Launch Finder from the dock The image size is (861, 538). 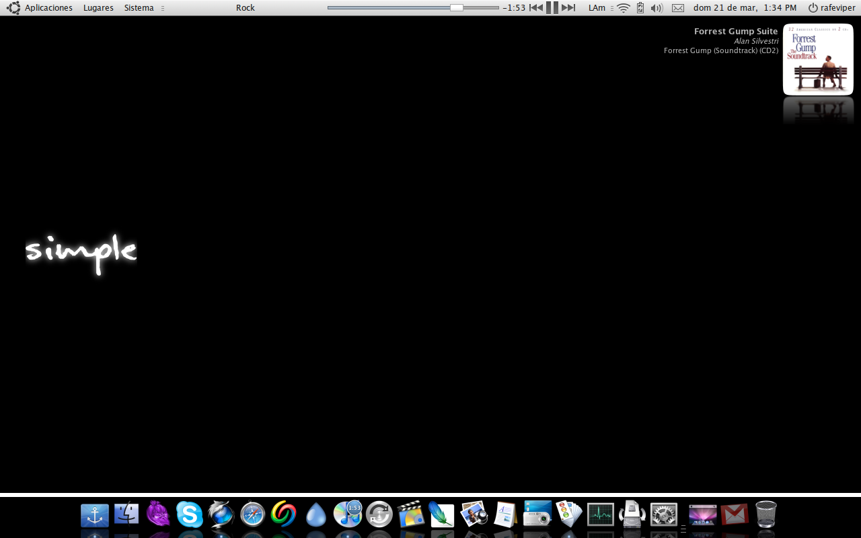pos(126,514)
